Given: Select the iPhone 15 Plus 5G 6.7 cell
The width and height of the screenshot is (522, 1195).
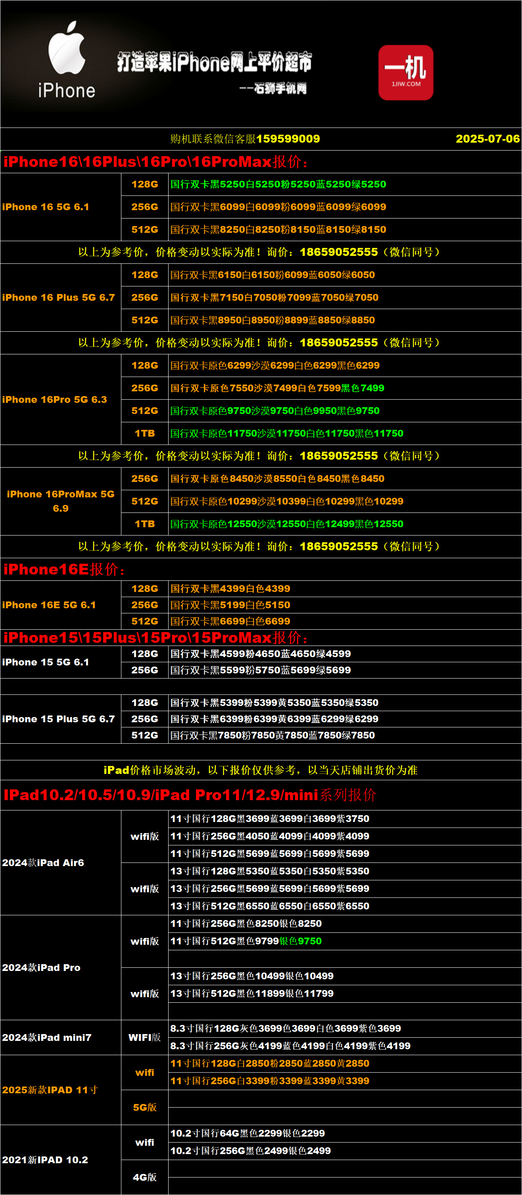Looking at the screenshot, I should tap(61, 719).
